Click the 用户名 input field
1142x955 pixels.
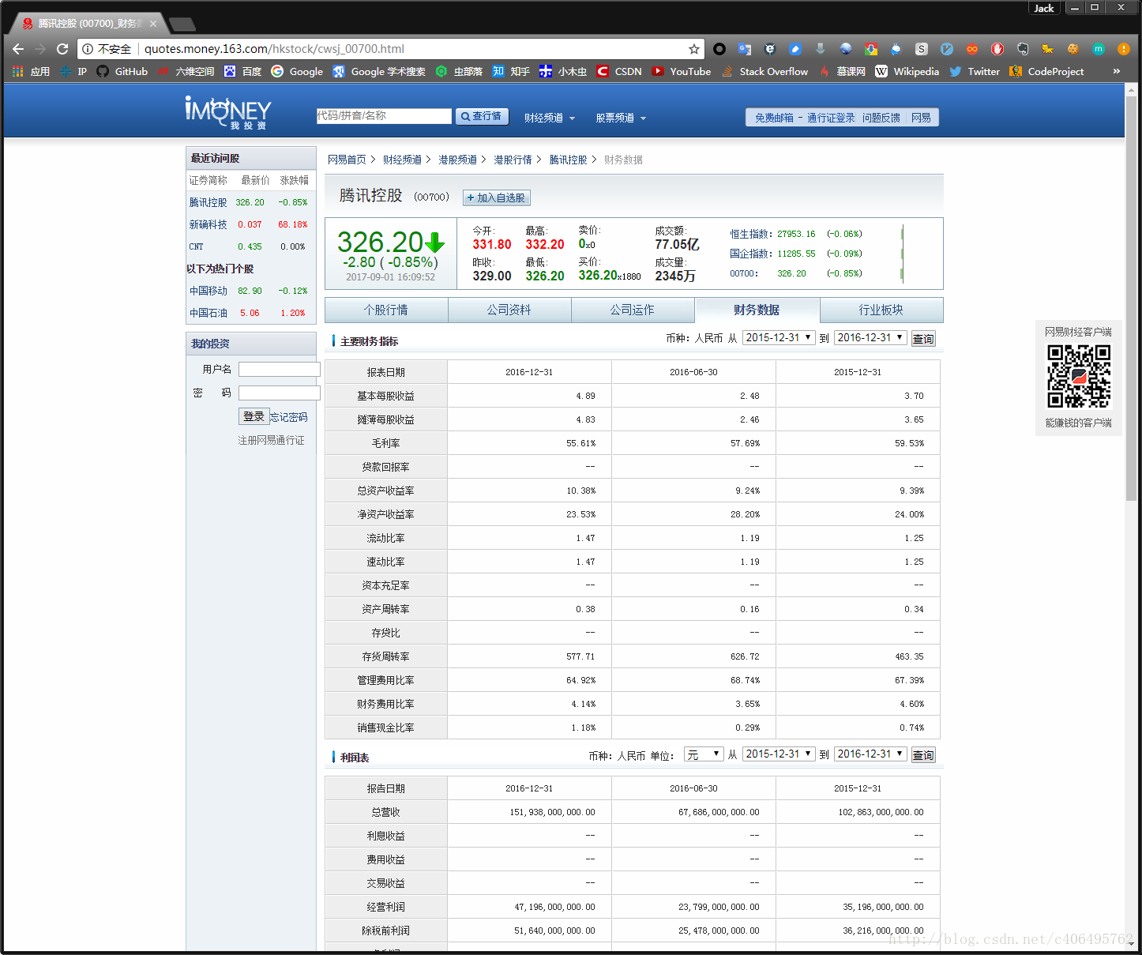pos(280,369)
